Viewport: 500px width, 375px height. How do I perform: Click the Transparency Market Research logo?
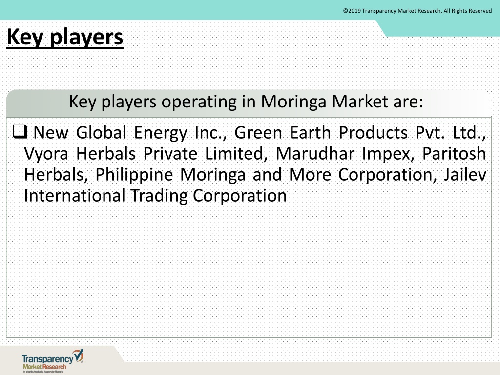53,361
